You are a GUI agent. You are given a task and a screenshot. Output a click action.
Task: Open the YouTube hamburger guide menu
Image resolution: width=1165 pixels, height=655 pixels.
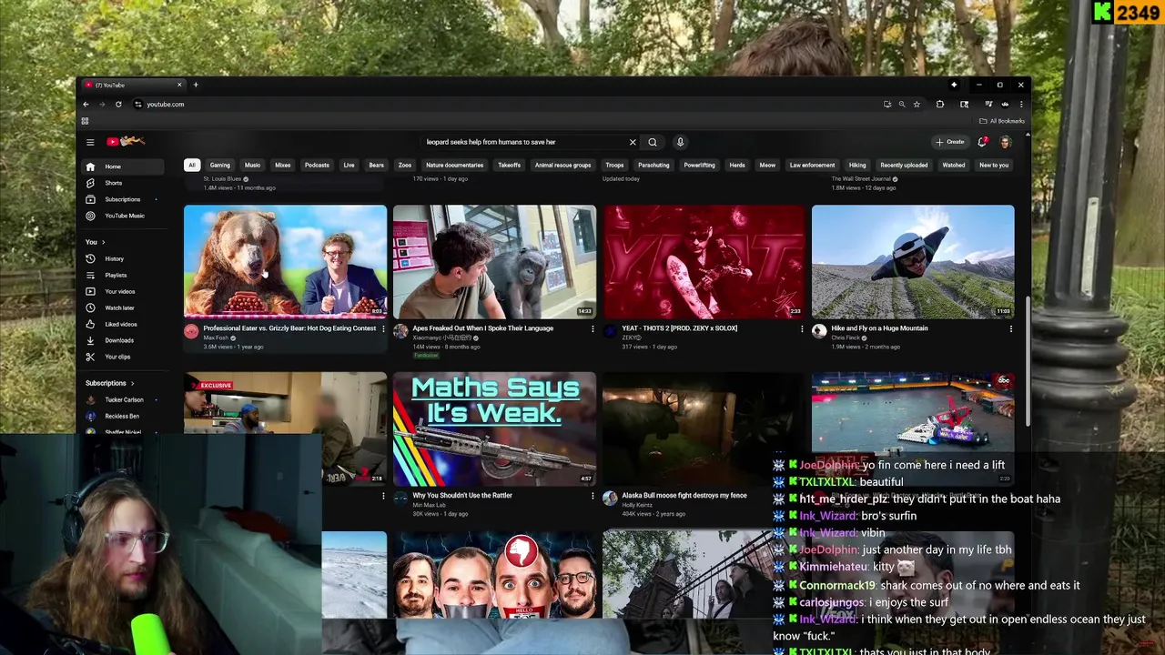90,142
